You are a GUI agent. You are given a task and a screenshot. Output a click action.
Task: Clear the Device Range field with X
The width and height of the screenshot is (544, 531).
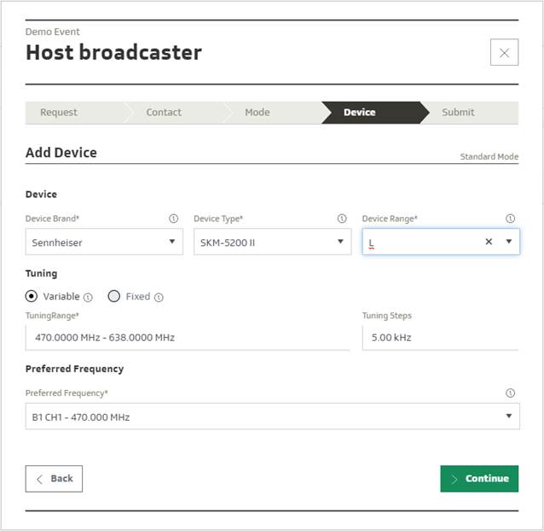[489, 242]
